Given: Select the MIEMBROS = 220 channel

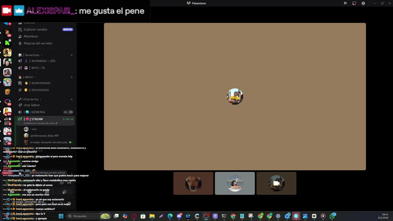Looking at the screenshot, I should [x=45, y=61].
